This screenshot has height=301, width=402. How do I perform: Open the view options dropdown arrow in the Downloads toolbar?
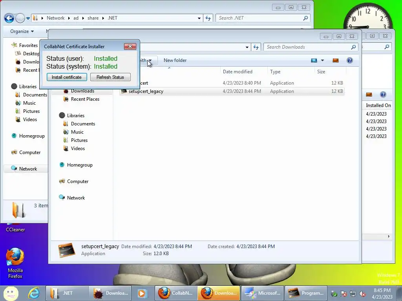(x=323, y=60)
